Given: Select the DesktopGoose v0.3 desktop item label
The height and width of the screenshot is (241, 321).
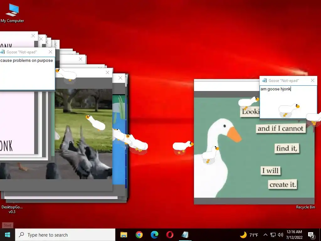Looking at the screenshot, I should click(12, 209).
